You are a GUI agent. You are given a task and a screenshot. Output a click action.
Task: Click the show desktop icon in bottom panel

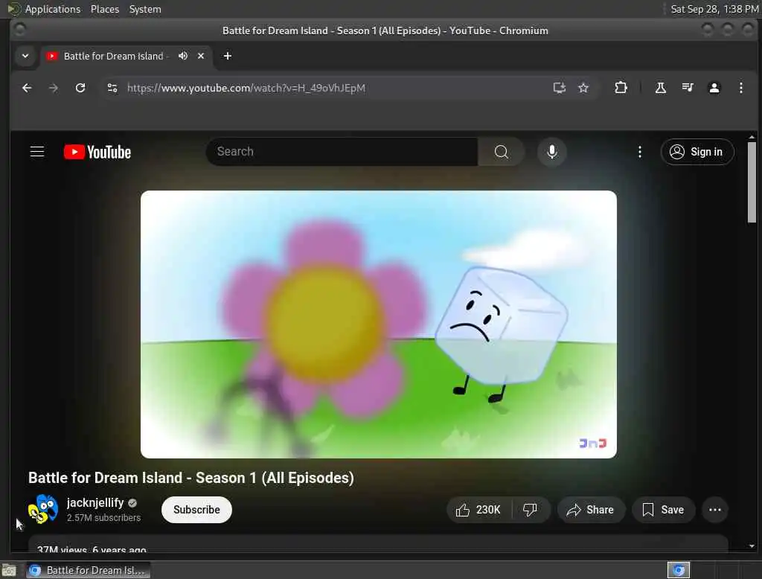9,570
